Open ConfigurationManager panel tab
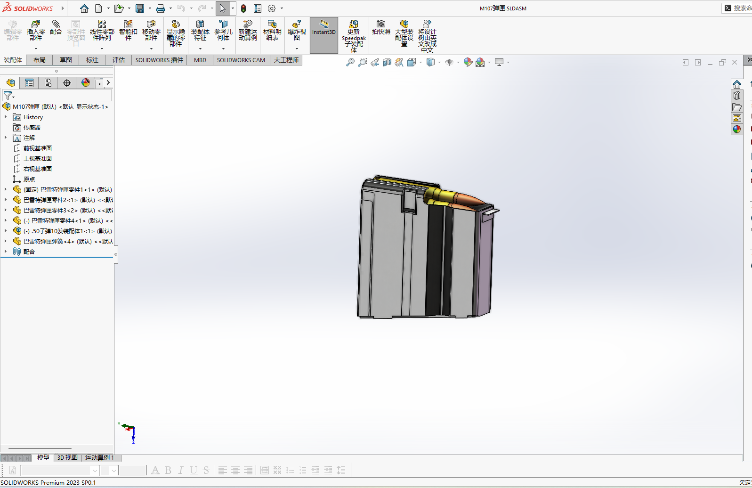The image size is (752, 488). (48, 83)
